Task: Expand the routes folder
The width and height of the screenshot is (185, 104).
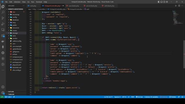Action: [x=15, y=31]
